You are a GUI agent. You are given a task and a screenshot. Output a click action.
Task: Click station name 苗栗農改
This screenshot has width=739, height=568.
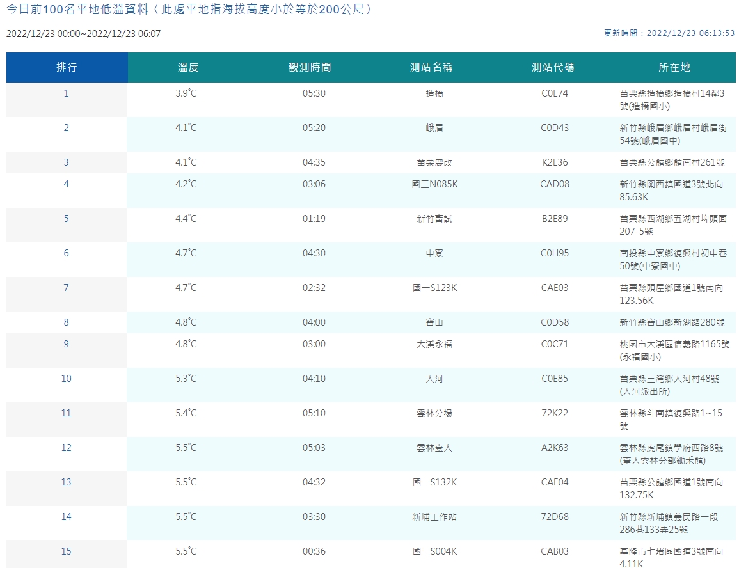[x=434, y=162]
